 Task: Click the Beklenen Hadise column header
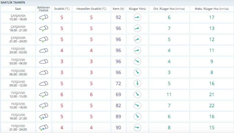pyautogui.click(x=43, y=9)
